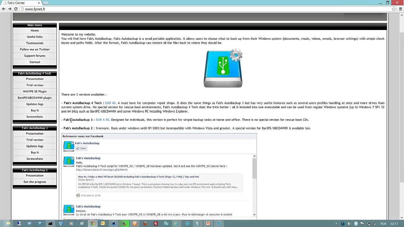
Task: Open Updates logs under Fab's AutoBackup 3
Action: click(35, 146)
